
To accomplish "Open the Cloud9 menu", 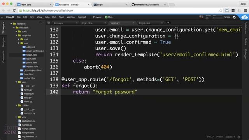I will coord(10,17).
